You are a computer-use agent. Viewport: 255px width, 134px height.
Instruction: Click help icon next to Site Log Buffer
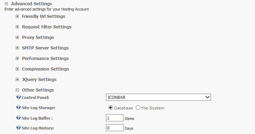[x=19, y=118]
